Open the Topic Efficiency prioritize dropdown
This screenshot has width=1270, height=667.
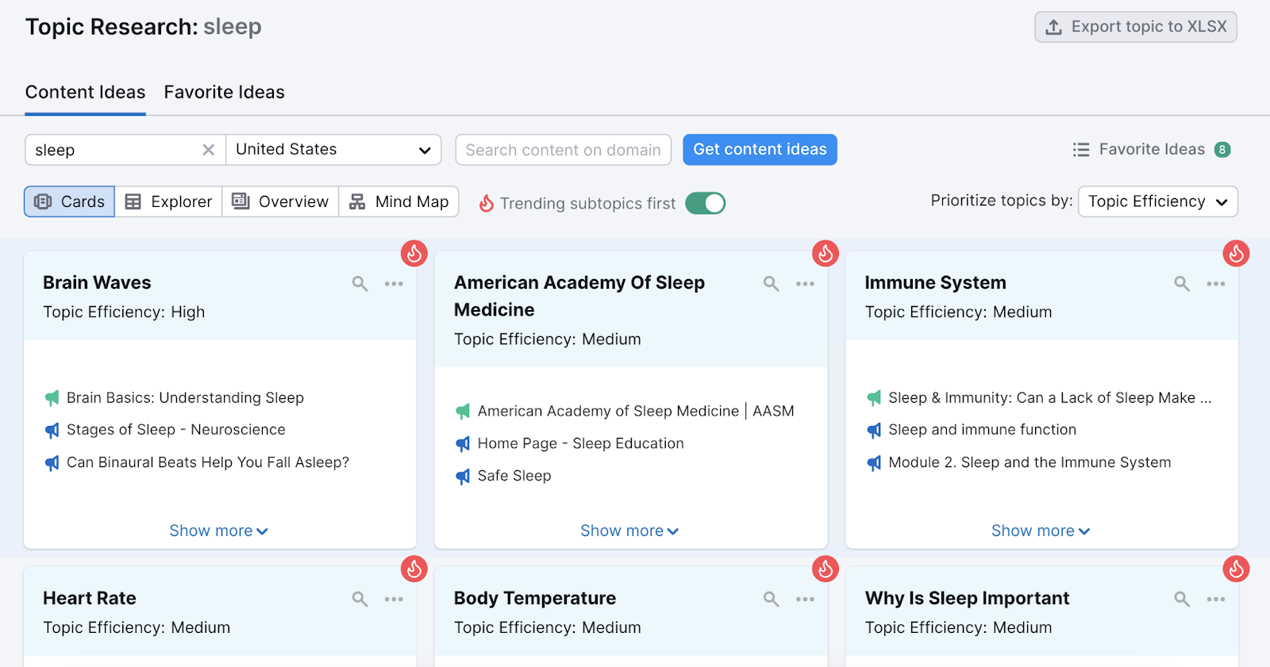click(x=1157, y=202)
